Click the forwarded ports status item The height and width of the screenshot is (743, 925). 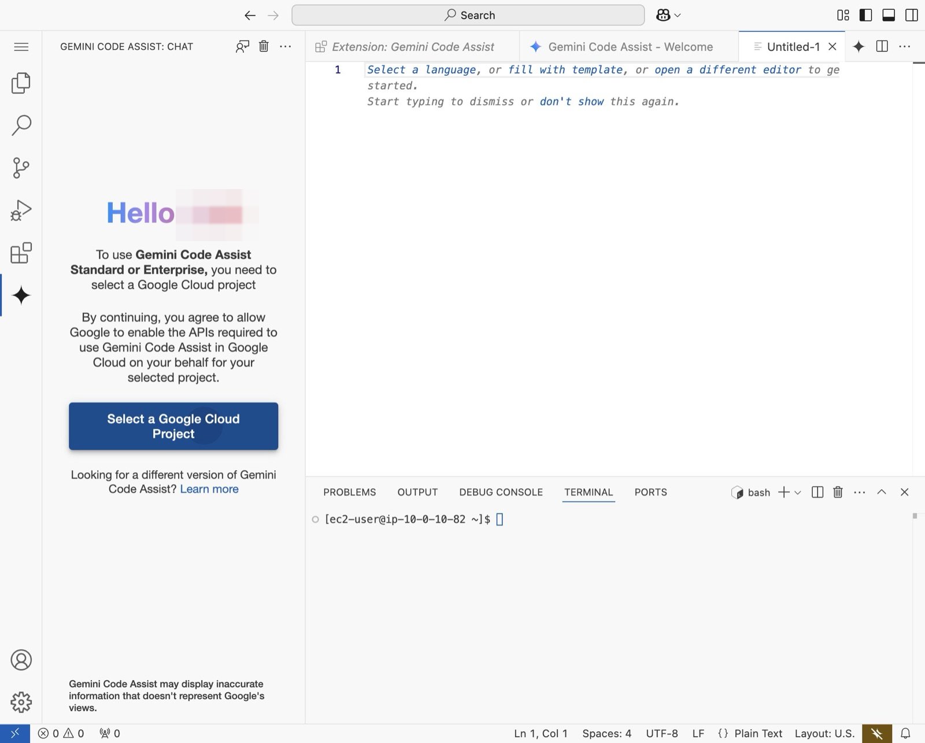[110, 733]
